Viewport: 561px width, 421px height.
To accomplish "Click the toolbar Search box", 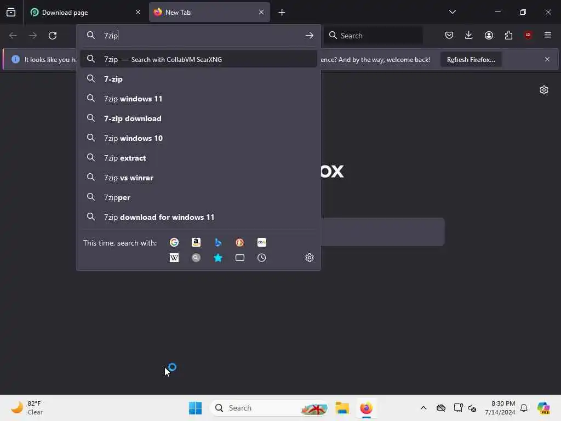I will point(373,36).
